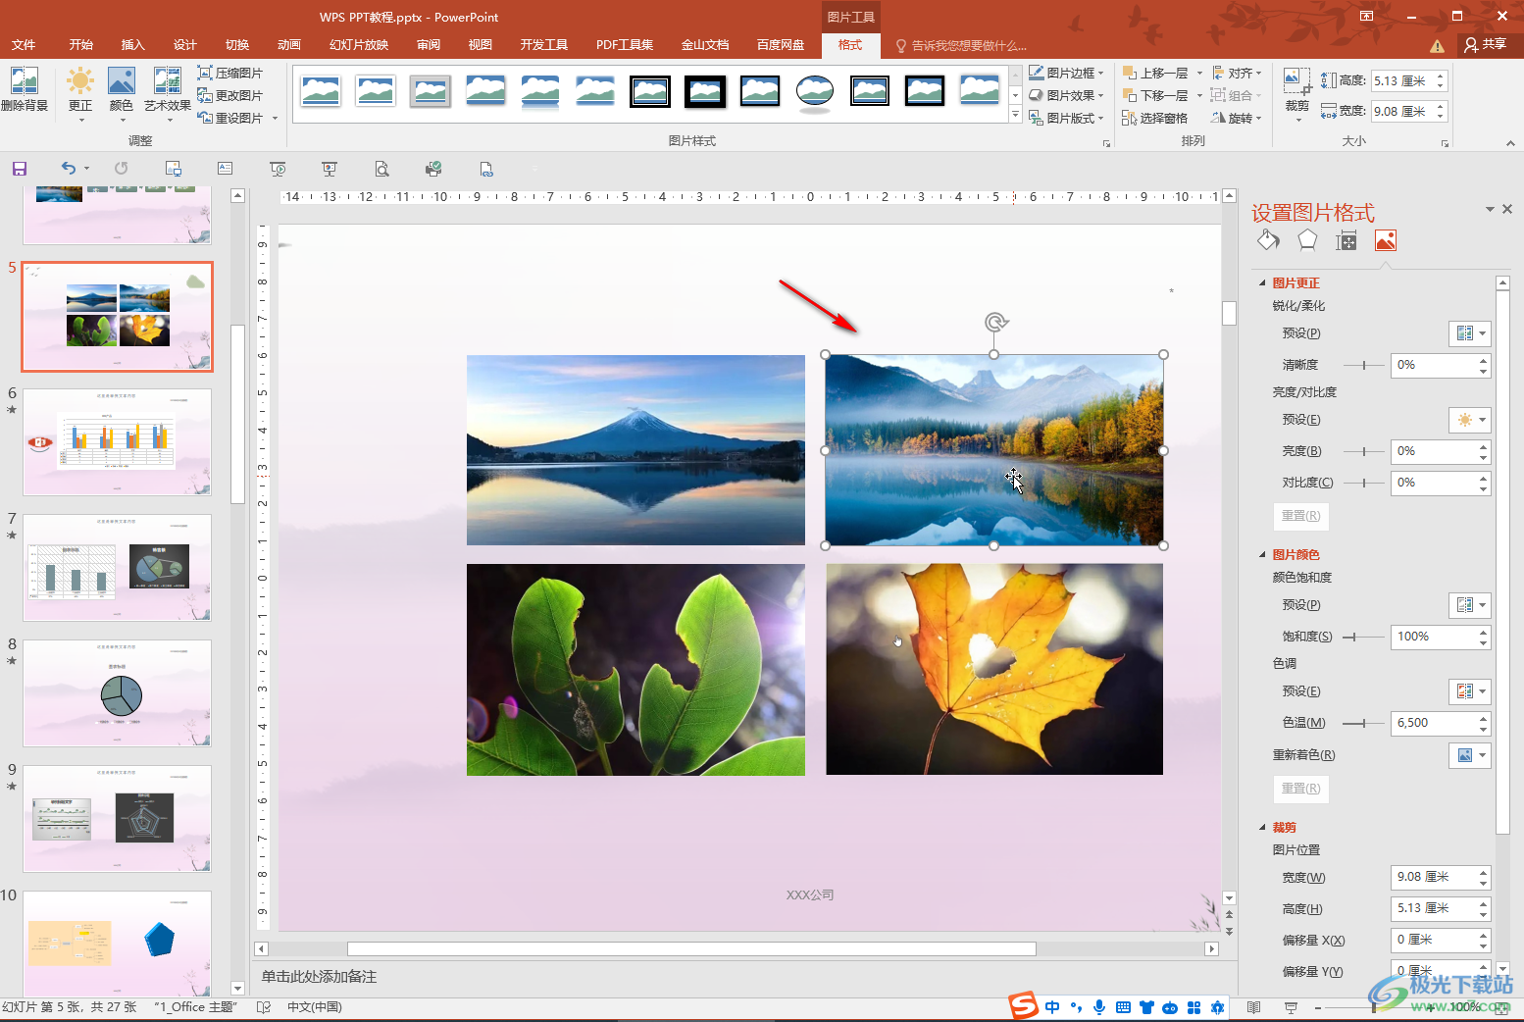Screen dimensions: 1524x1022
Task: Open the PDF工具集 tab
Action: click(x=625, y=45)
